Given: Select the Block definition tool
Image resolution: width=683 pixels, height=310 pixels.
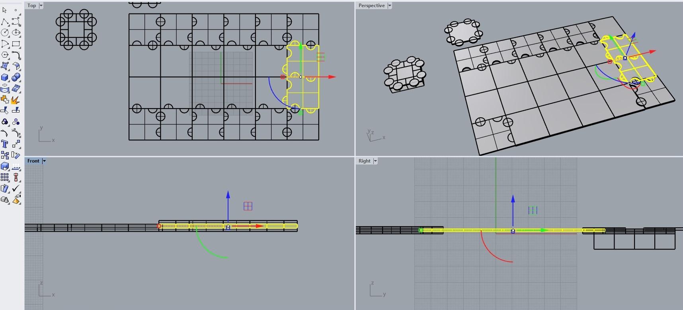Looking at the screenshot, I should (5, 188).
